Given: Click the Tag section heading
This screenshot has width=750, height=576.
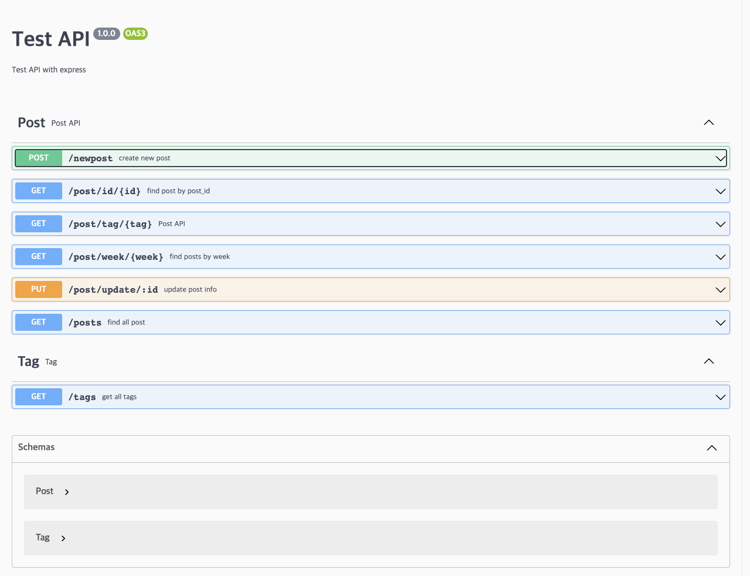Looking at the screenshot, I should 28,361.
